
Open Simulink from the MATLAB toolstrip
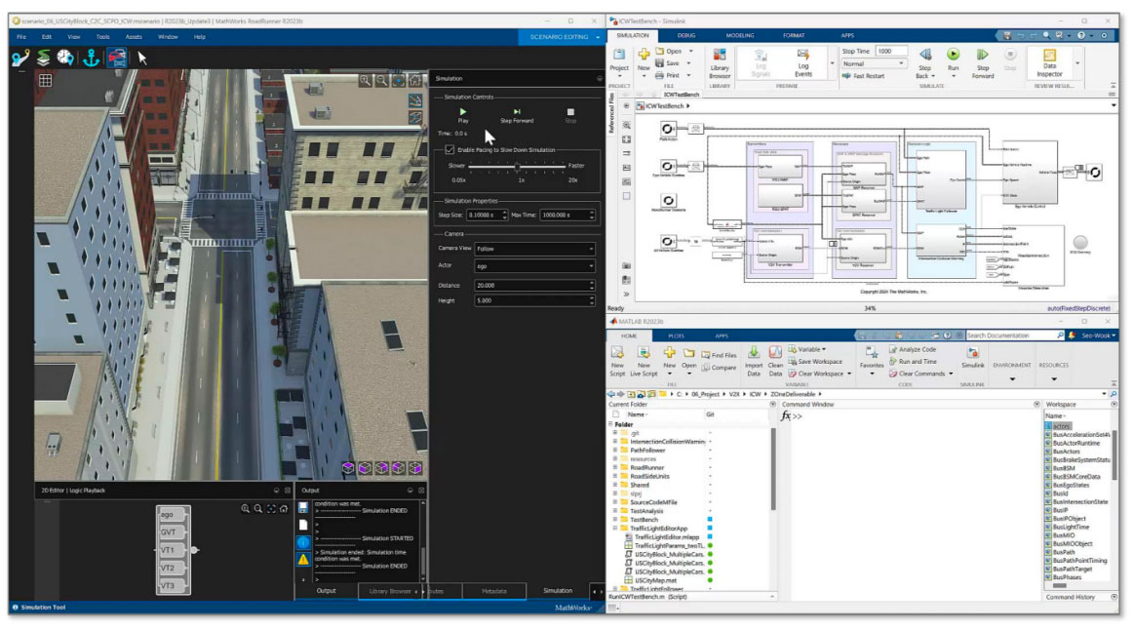tap(973, 356)
